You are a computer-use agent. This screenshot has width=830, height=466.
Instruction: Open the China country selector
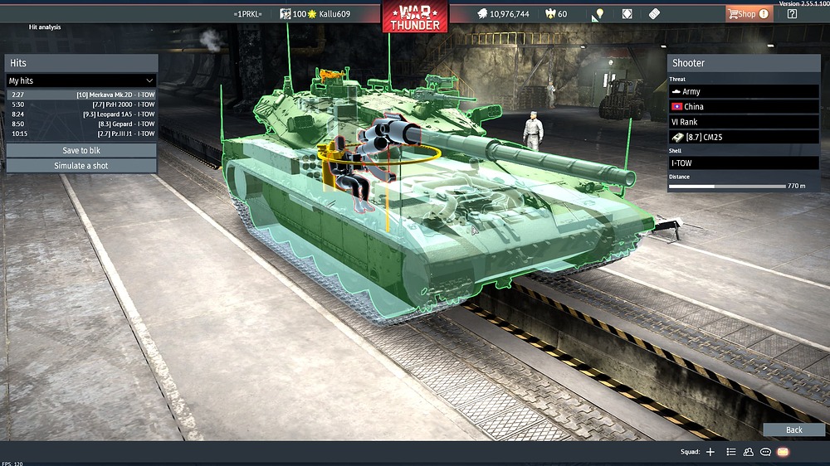pyautogui.click(x=744, y=106)
